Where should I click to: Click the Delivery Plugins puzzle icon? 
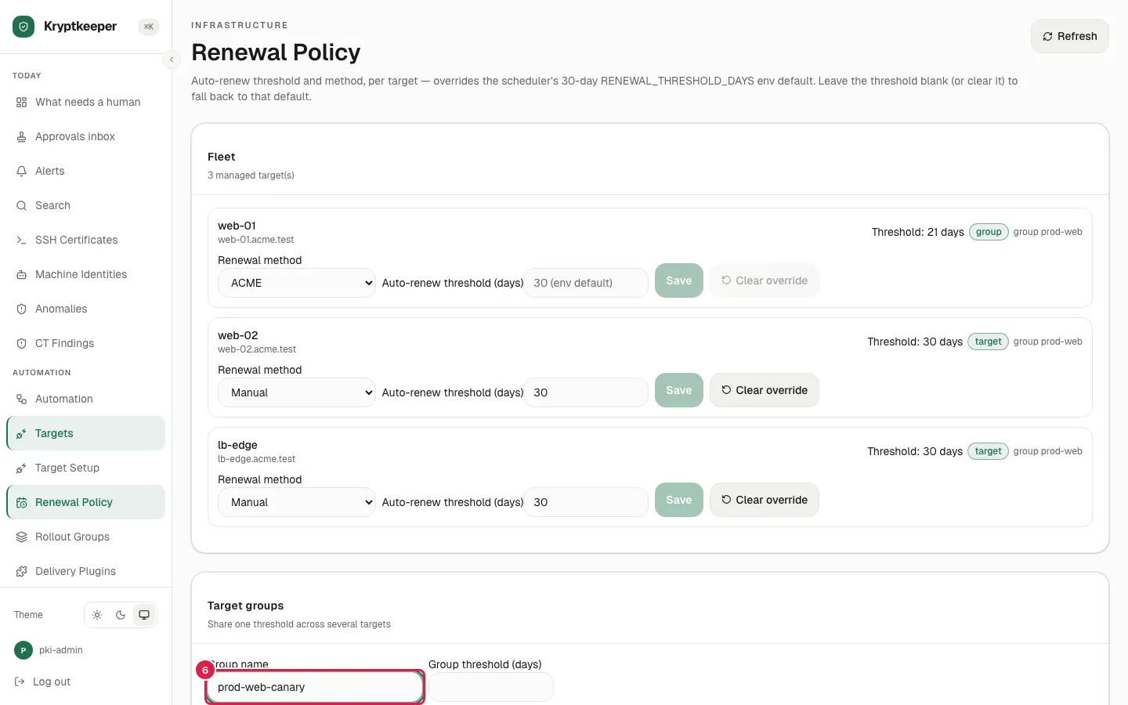tap(21, 571)
